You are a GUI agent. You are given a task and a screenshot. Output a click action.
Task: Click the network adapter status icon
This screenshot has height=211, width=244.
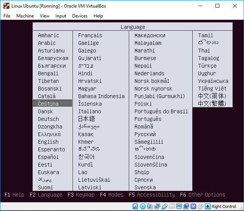coord(157,206)
